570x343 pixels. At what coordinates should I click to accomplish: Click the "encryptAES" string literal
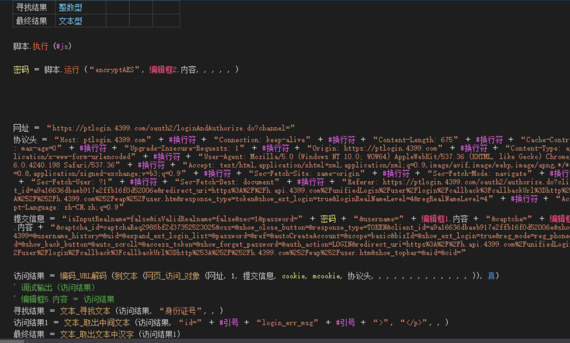(116, 70)
